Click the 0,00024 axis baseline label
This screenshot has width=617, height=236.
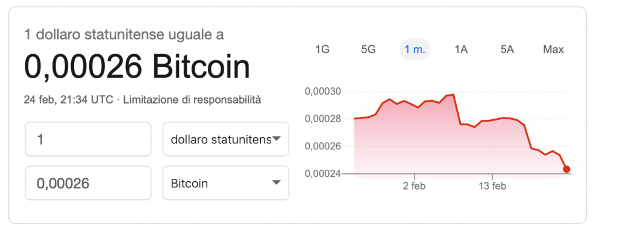(x=323, y=174)
